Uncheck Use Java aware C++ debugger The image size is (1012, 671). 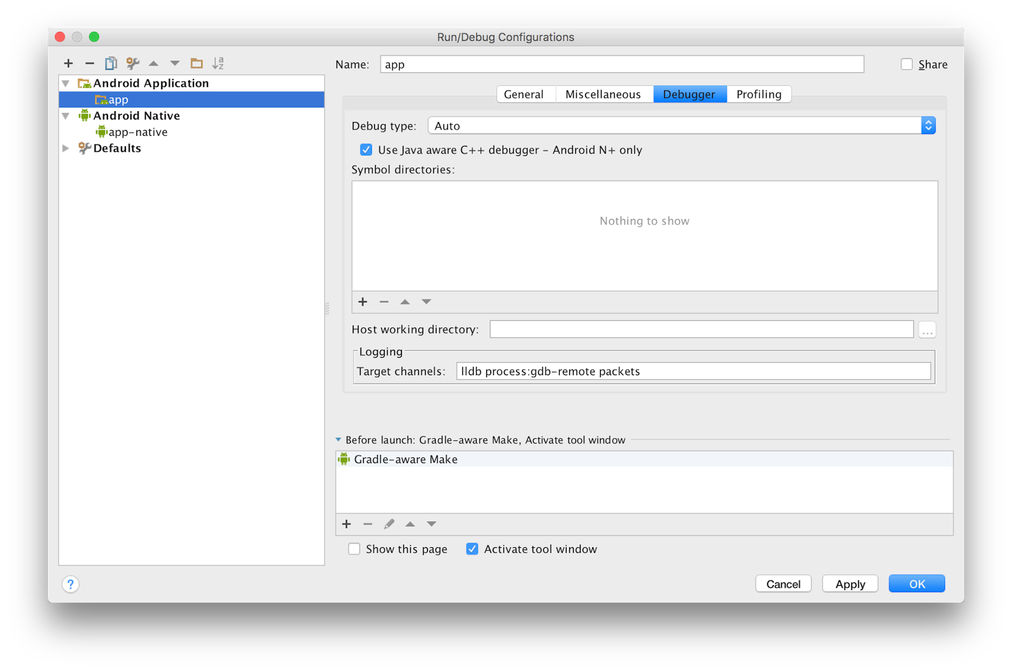coord(366,150)
